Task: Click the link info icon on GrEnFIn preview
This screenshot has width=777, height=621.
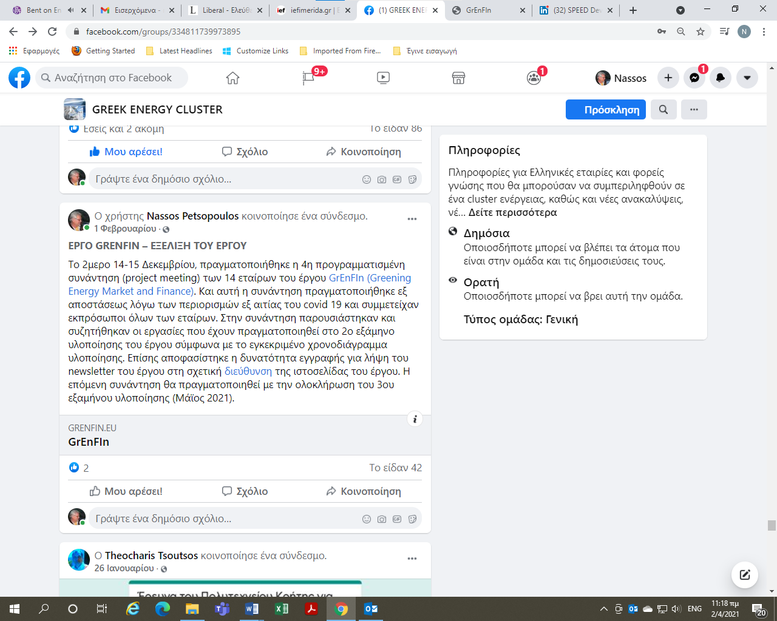Action: 415,419
